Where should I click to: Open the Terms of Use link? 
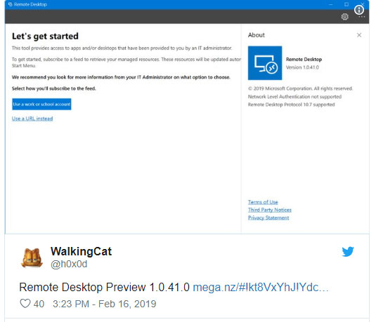click(263, 202)
